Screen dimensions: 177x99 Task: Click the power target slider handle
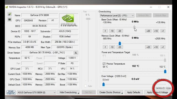coord(165,60)
